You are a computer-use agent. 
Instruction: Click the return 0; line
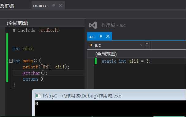34,79
